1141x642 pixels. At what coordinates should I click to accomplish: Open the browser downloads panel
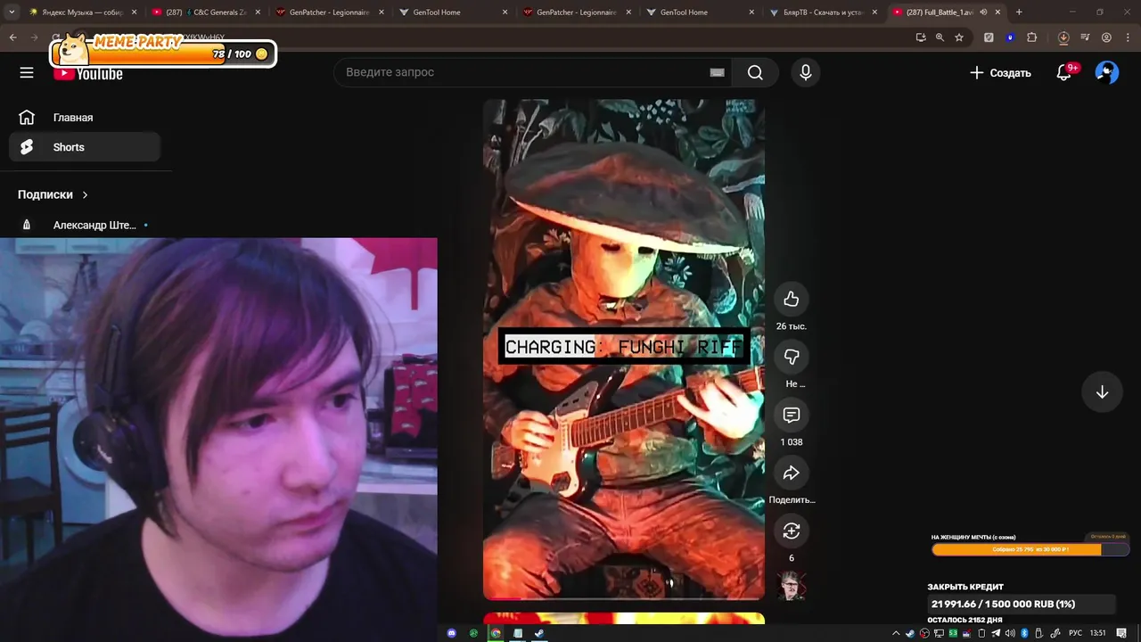1063,37
